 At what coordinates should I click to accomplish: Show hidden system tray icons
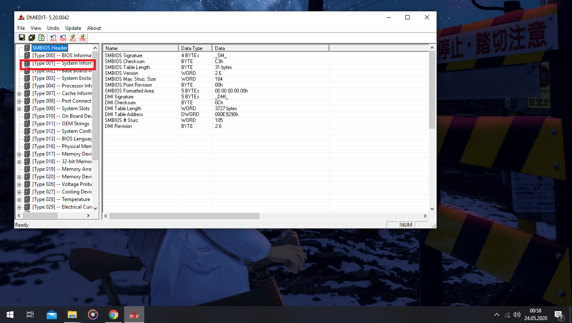tap(497, 315)
